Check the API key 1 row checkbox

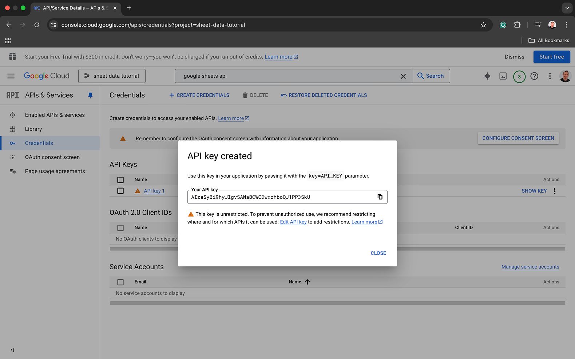[x=120, y=191]
